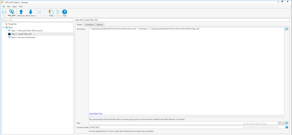Switch to the Details tab

coord(80,25)
